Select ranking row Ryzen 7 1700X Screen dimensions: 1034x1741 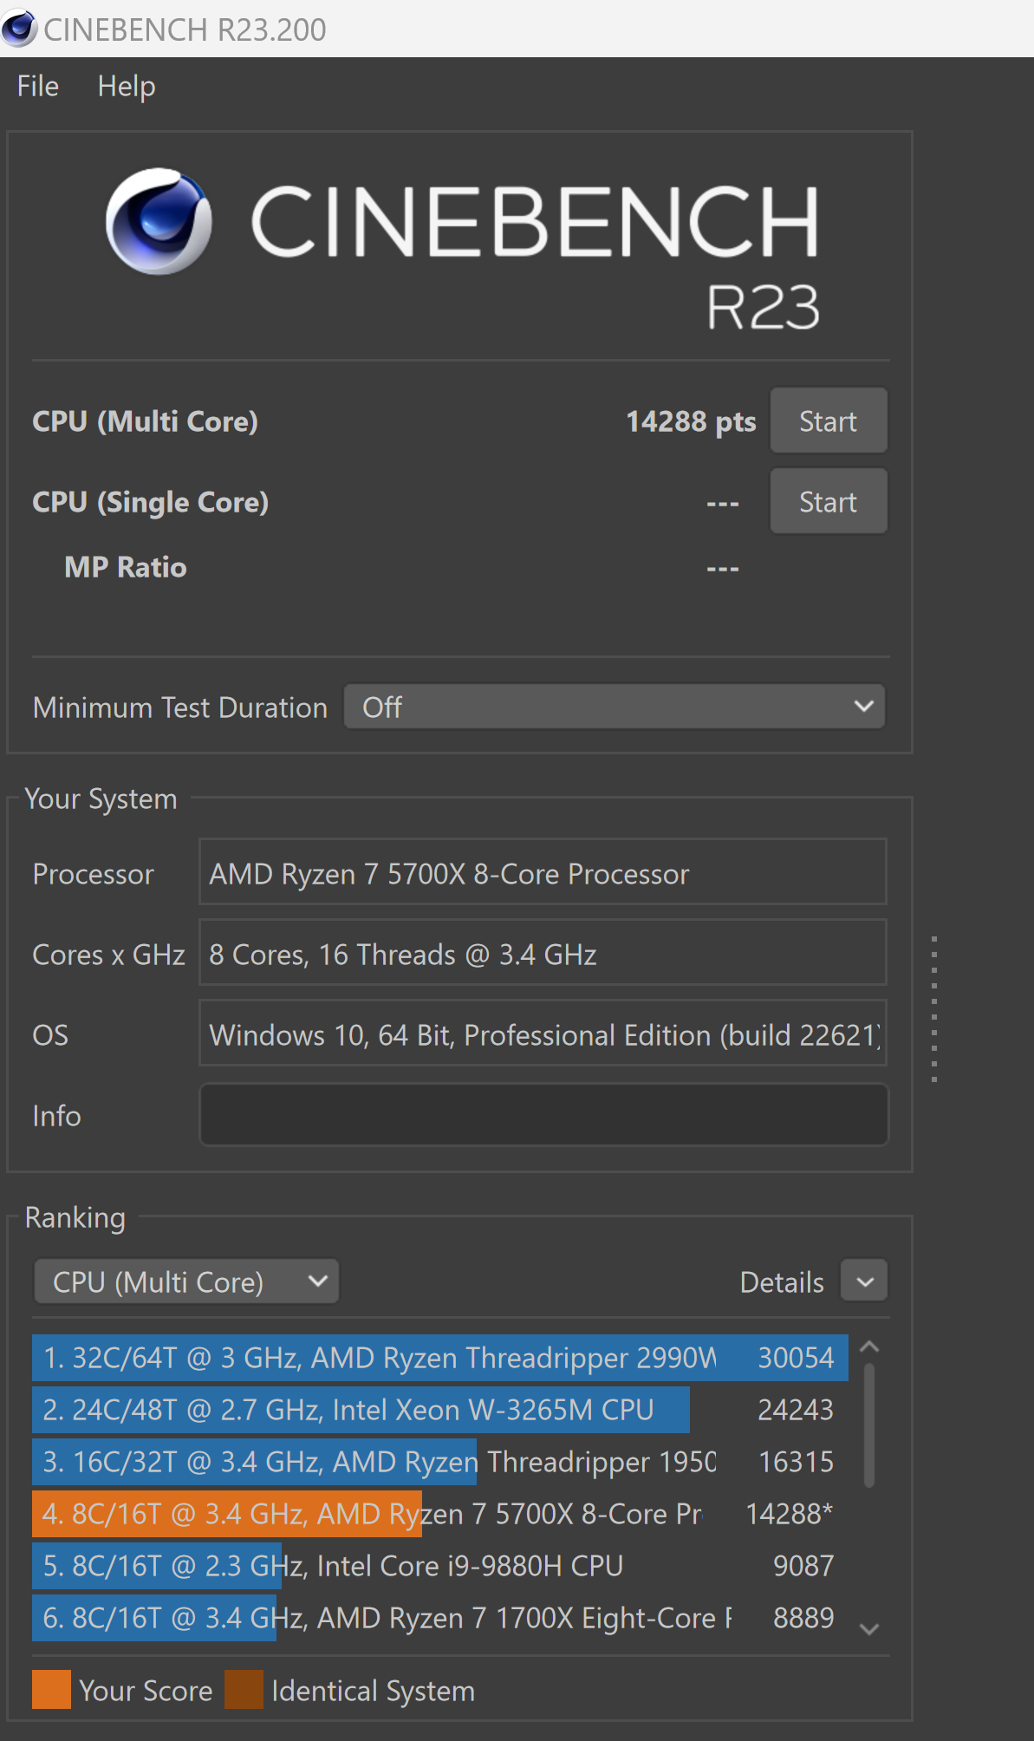point(440,1618)
